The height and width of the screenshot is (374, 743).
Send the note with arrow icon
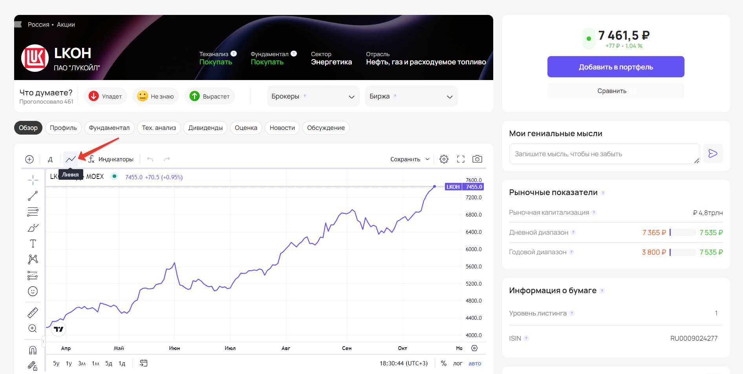713,153
